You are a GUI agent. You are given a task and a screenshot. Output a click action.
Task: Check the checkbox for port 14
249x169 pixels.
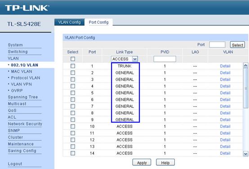[x=73, y=153]
